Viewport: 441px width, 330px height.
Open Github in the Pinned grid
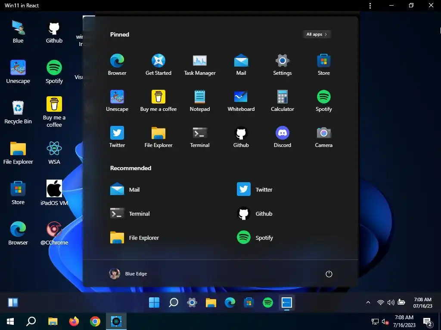(x=241, y=137)
